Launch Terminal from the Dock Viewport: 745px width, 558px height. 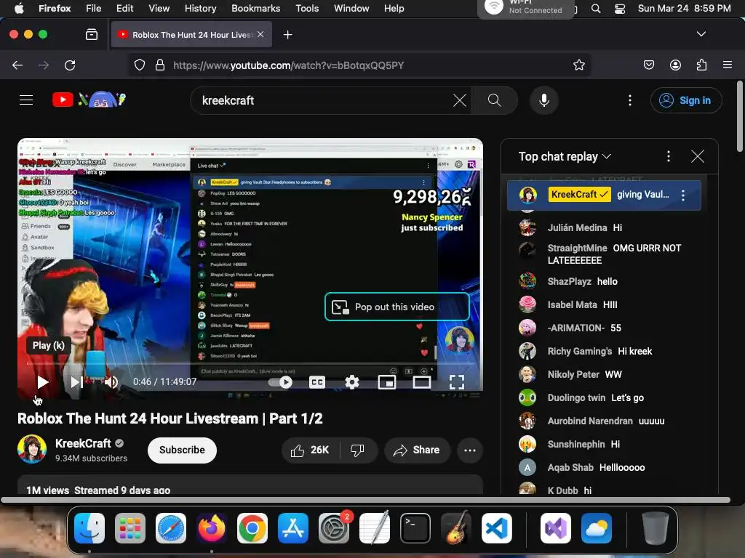pos(415,528)
